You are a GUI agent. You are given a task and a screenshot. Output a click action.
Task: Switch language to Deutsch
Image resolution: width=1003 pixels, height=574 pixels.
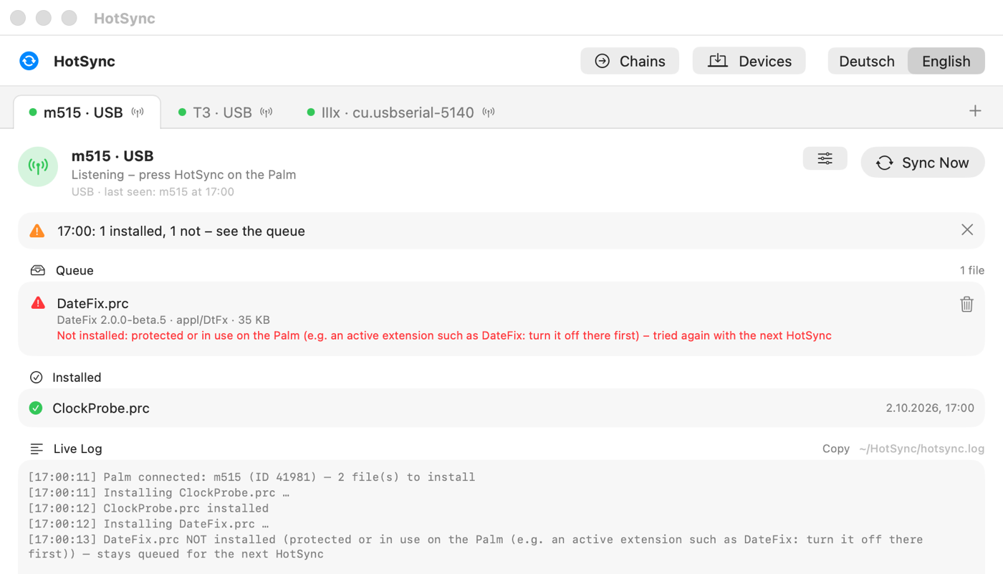pyautogui.click(x=867, y=61)
